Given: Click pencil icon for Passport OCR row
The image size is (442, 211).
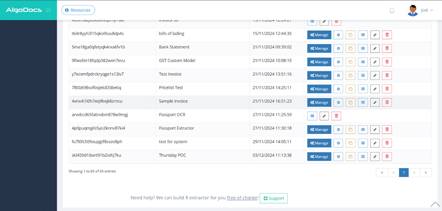Looking at the screenshot, I should pos(324,116).
